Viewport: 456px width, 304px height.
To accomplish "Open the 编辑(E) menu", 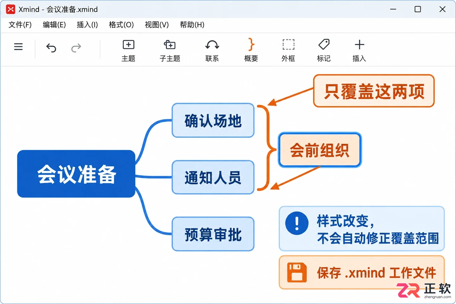I will pos(54,25).
